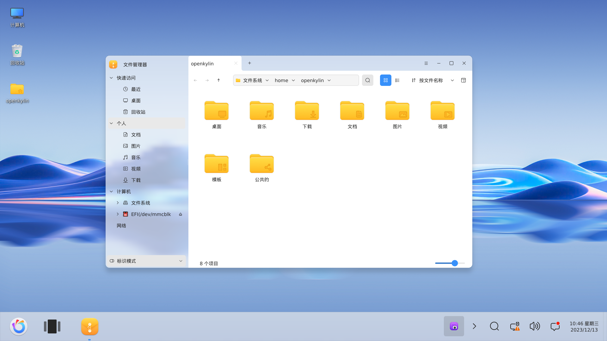Open 回收站 desktop icon
The width and height of the screenshot is (607, 341).
17,55
